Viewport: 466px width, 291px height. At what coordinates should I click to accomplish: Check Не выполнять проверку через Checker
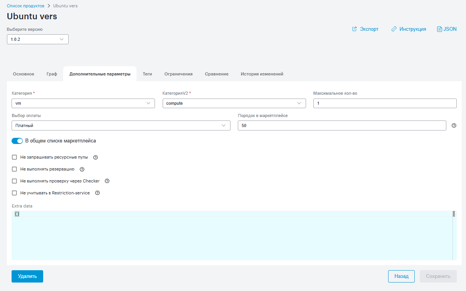click(15, 181)
